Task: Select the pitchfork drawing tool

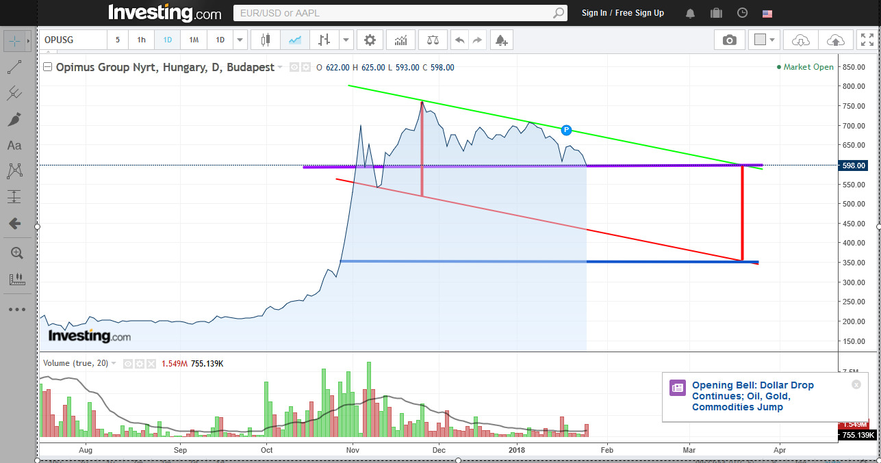Action: [x=14, y=93]
